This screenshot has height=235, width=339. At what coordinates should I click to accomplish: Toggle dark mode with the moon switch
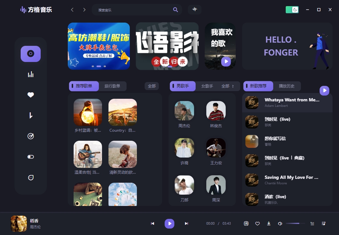(292, 10)
